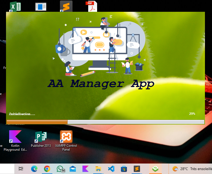This screenshot has height=174, width=212.
Task: Open the Excel desktop shortcut
Action: (x=15, y=6)
